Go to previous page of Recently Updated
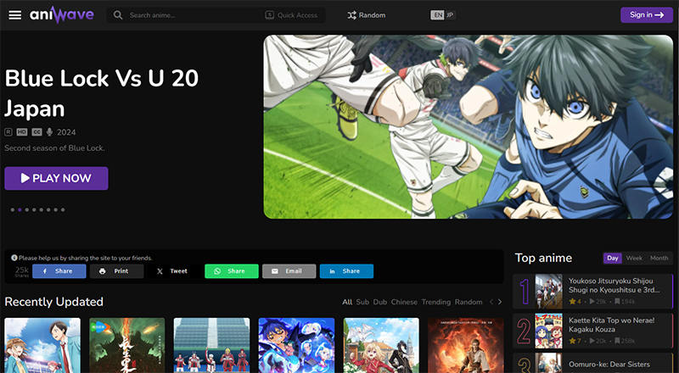 pos(491,302)
